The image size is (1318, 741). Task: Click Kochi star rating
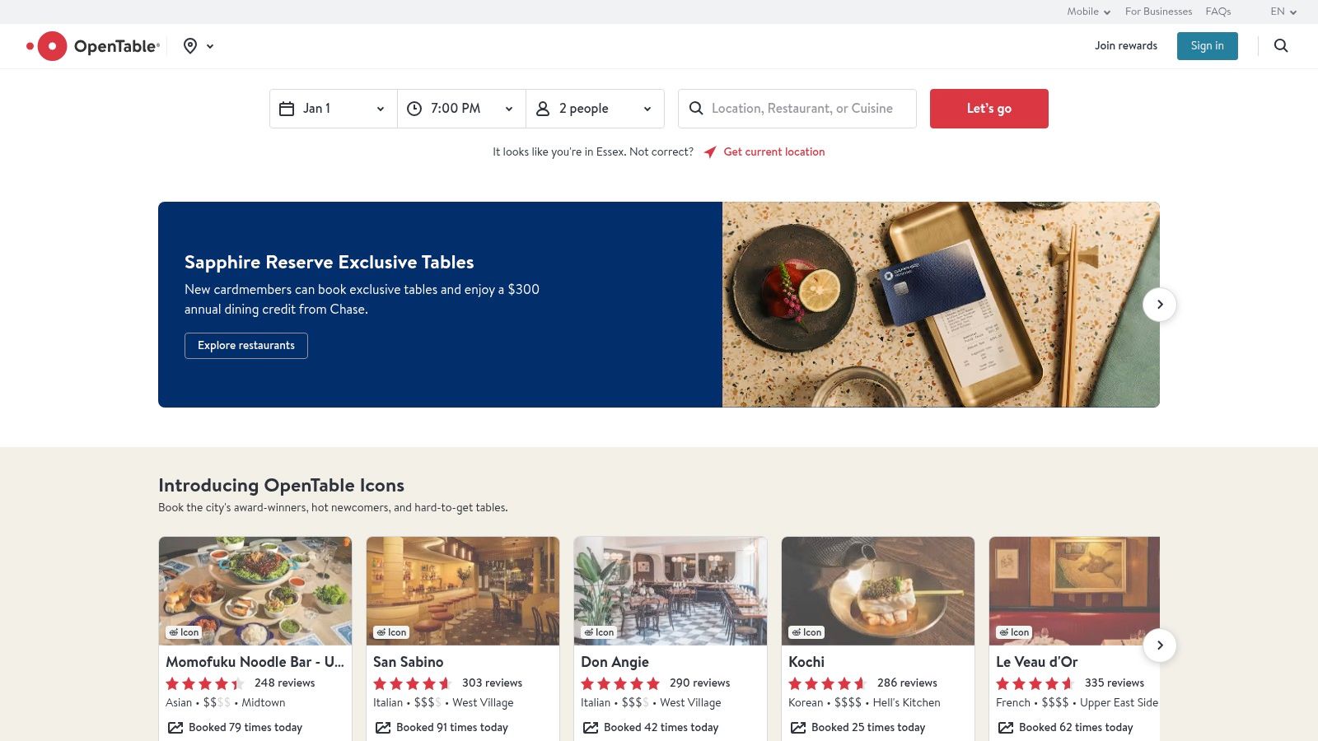coord(828,683)
